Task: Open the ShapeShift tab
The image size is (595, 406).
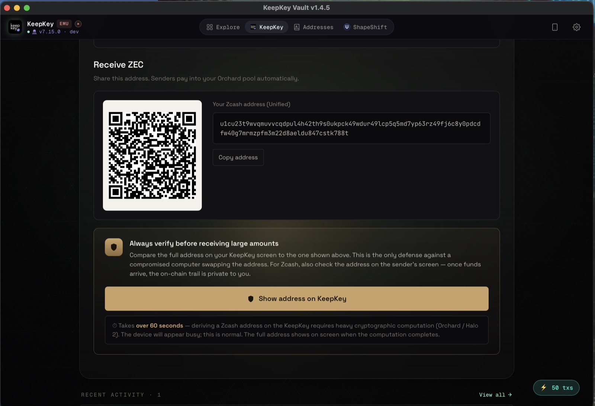Action: point(365,27)
